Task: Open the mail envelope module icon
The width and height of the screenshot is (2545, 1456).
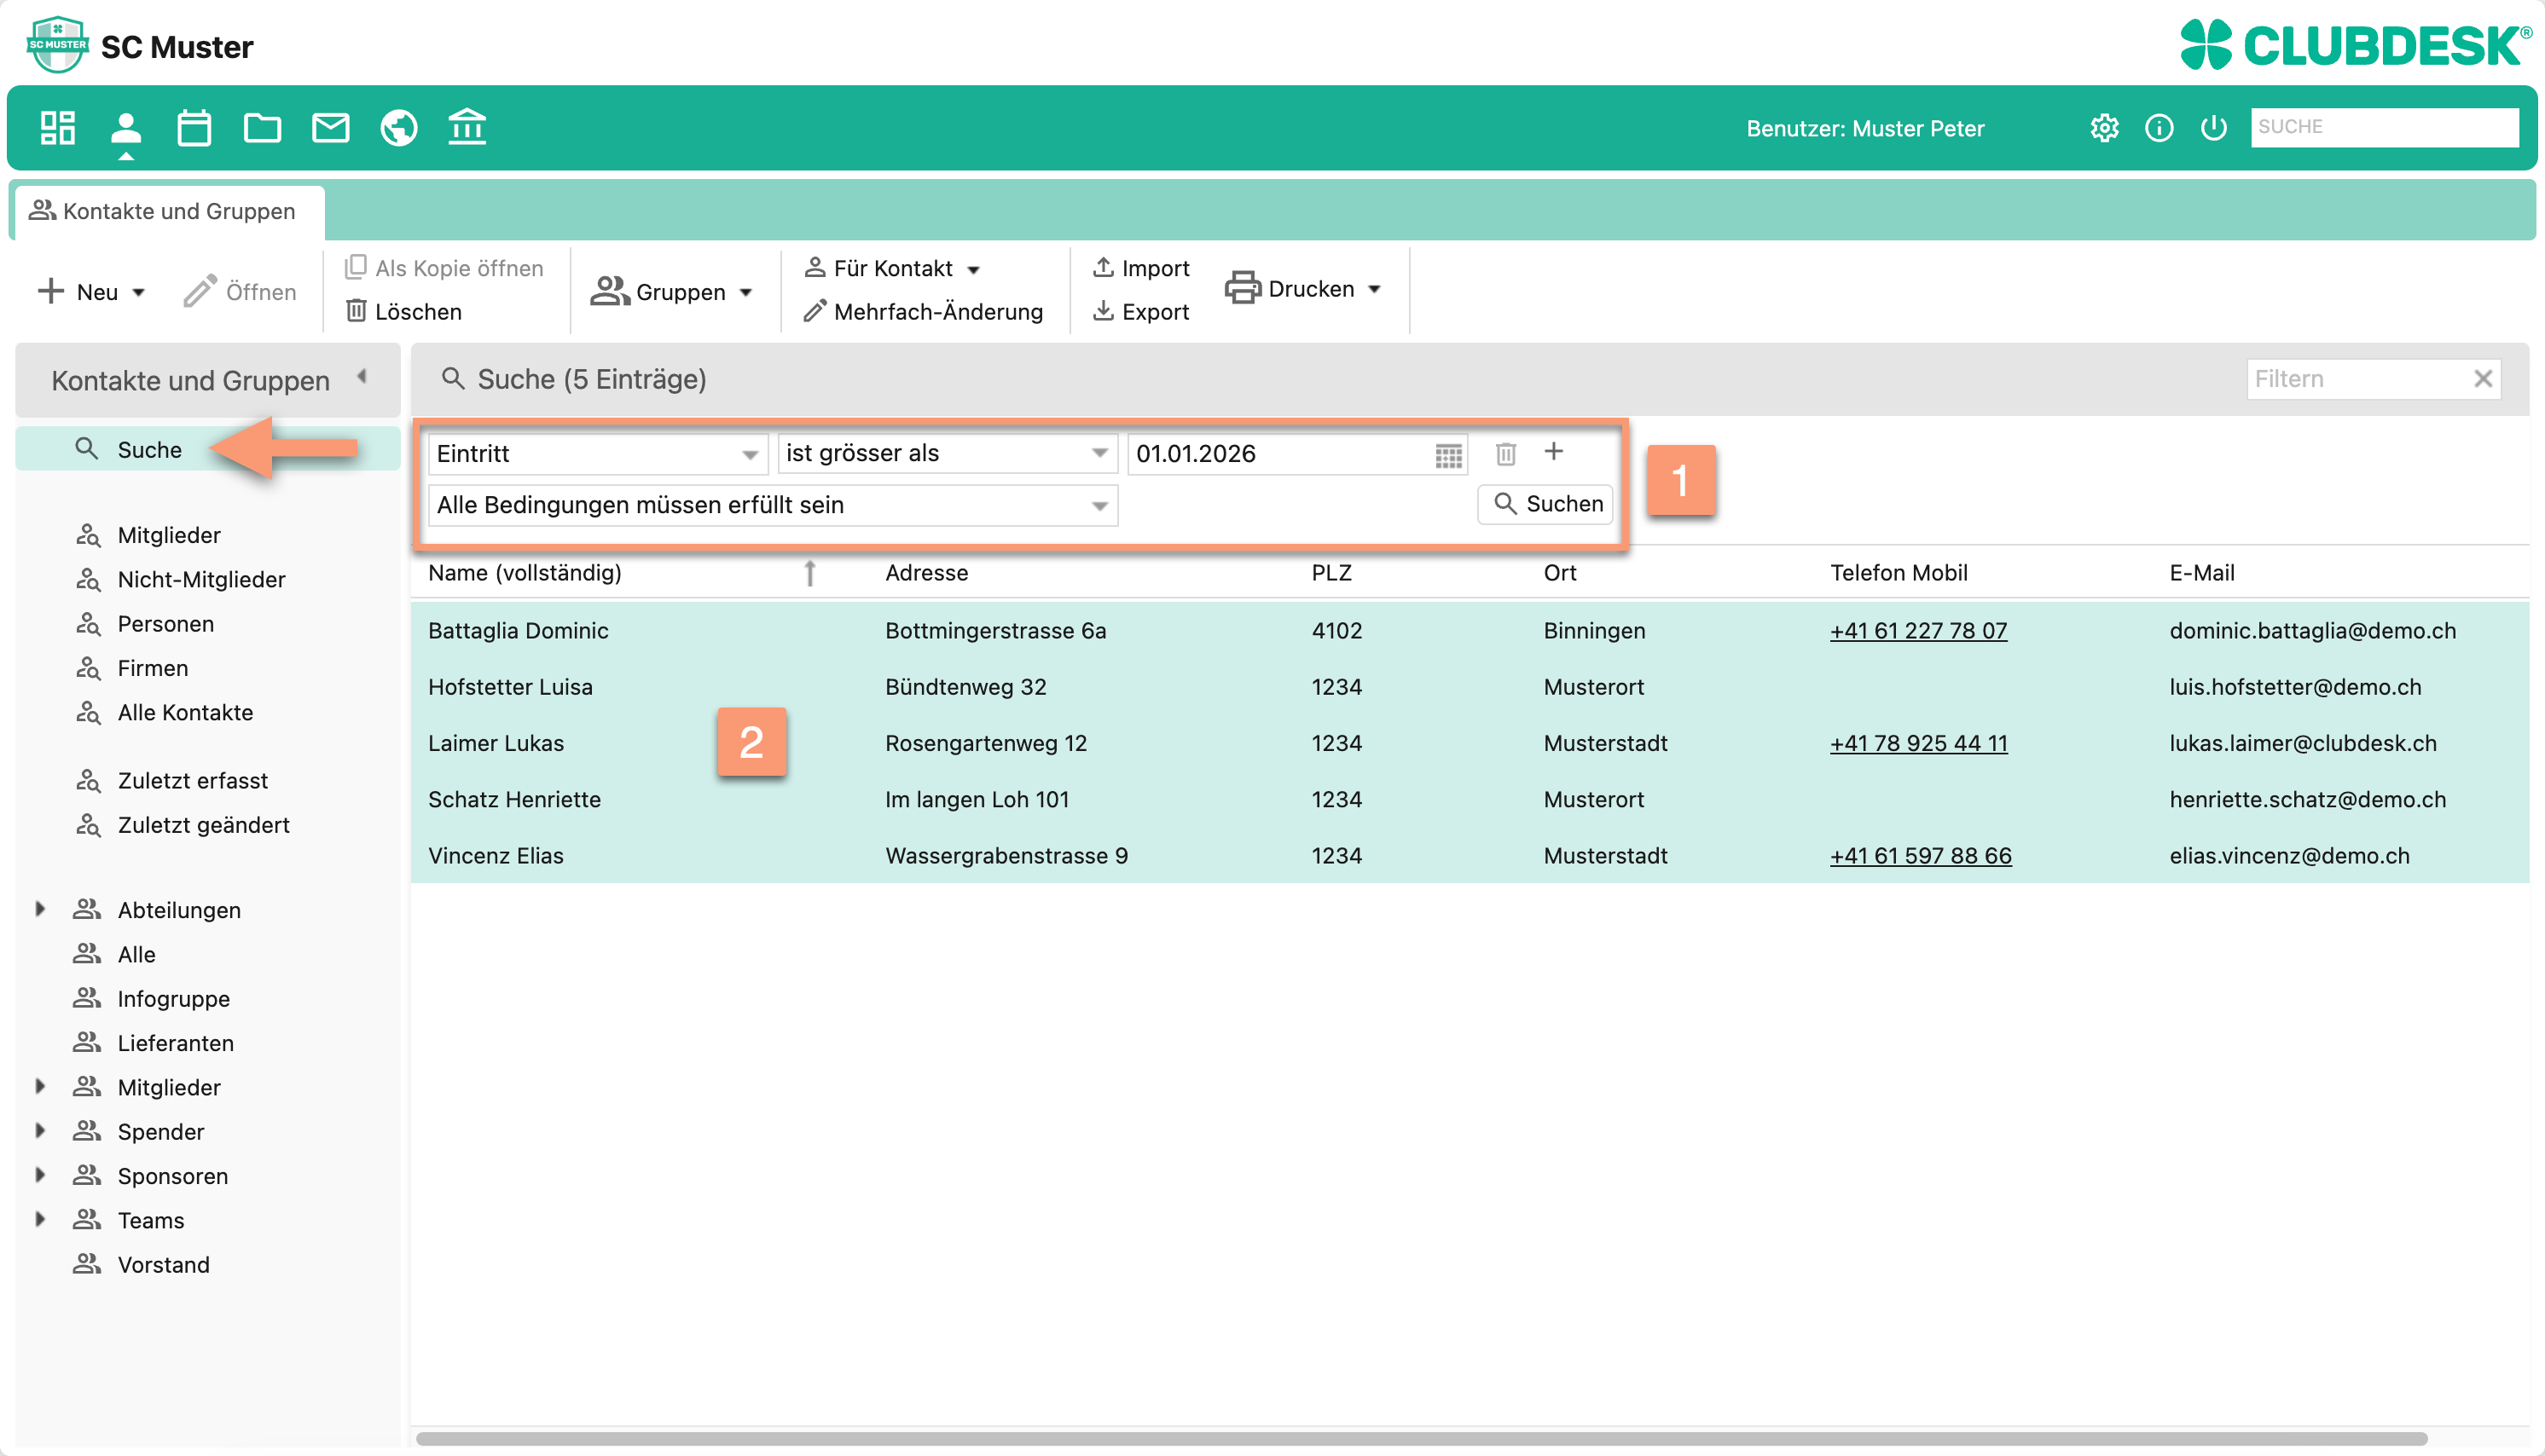Action: pyautogui.click(x=330, y=128)
